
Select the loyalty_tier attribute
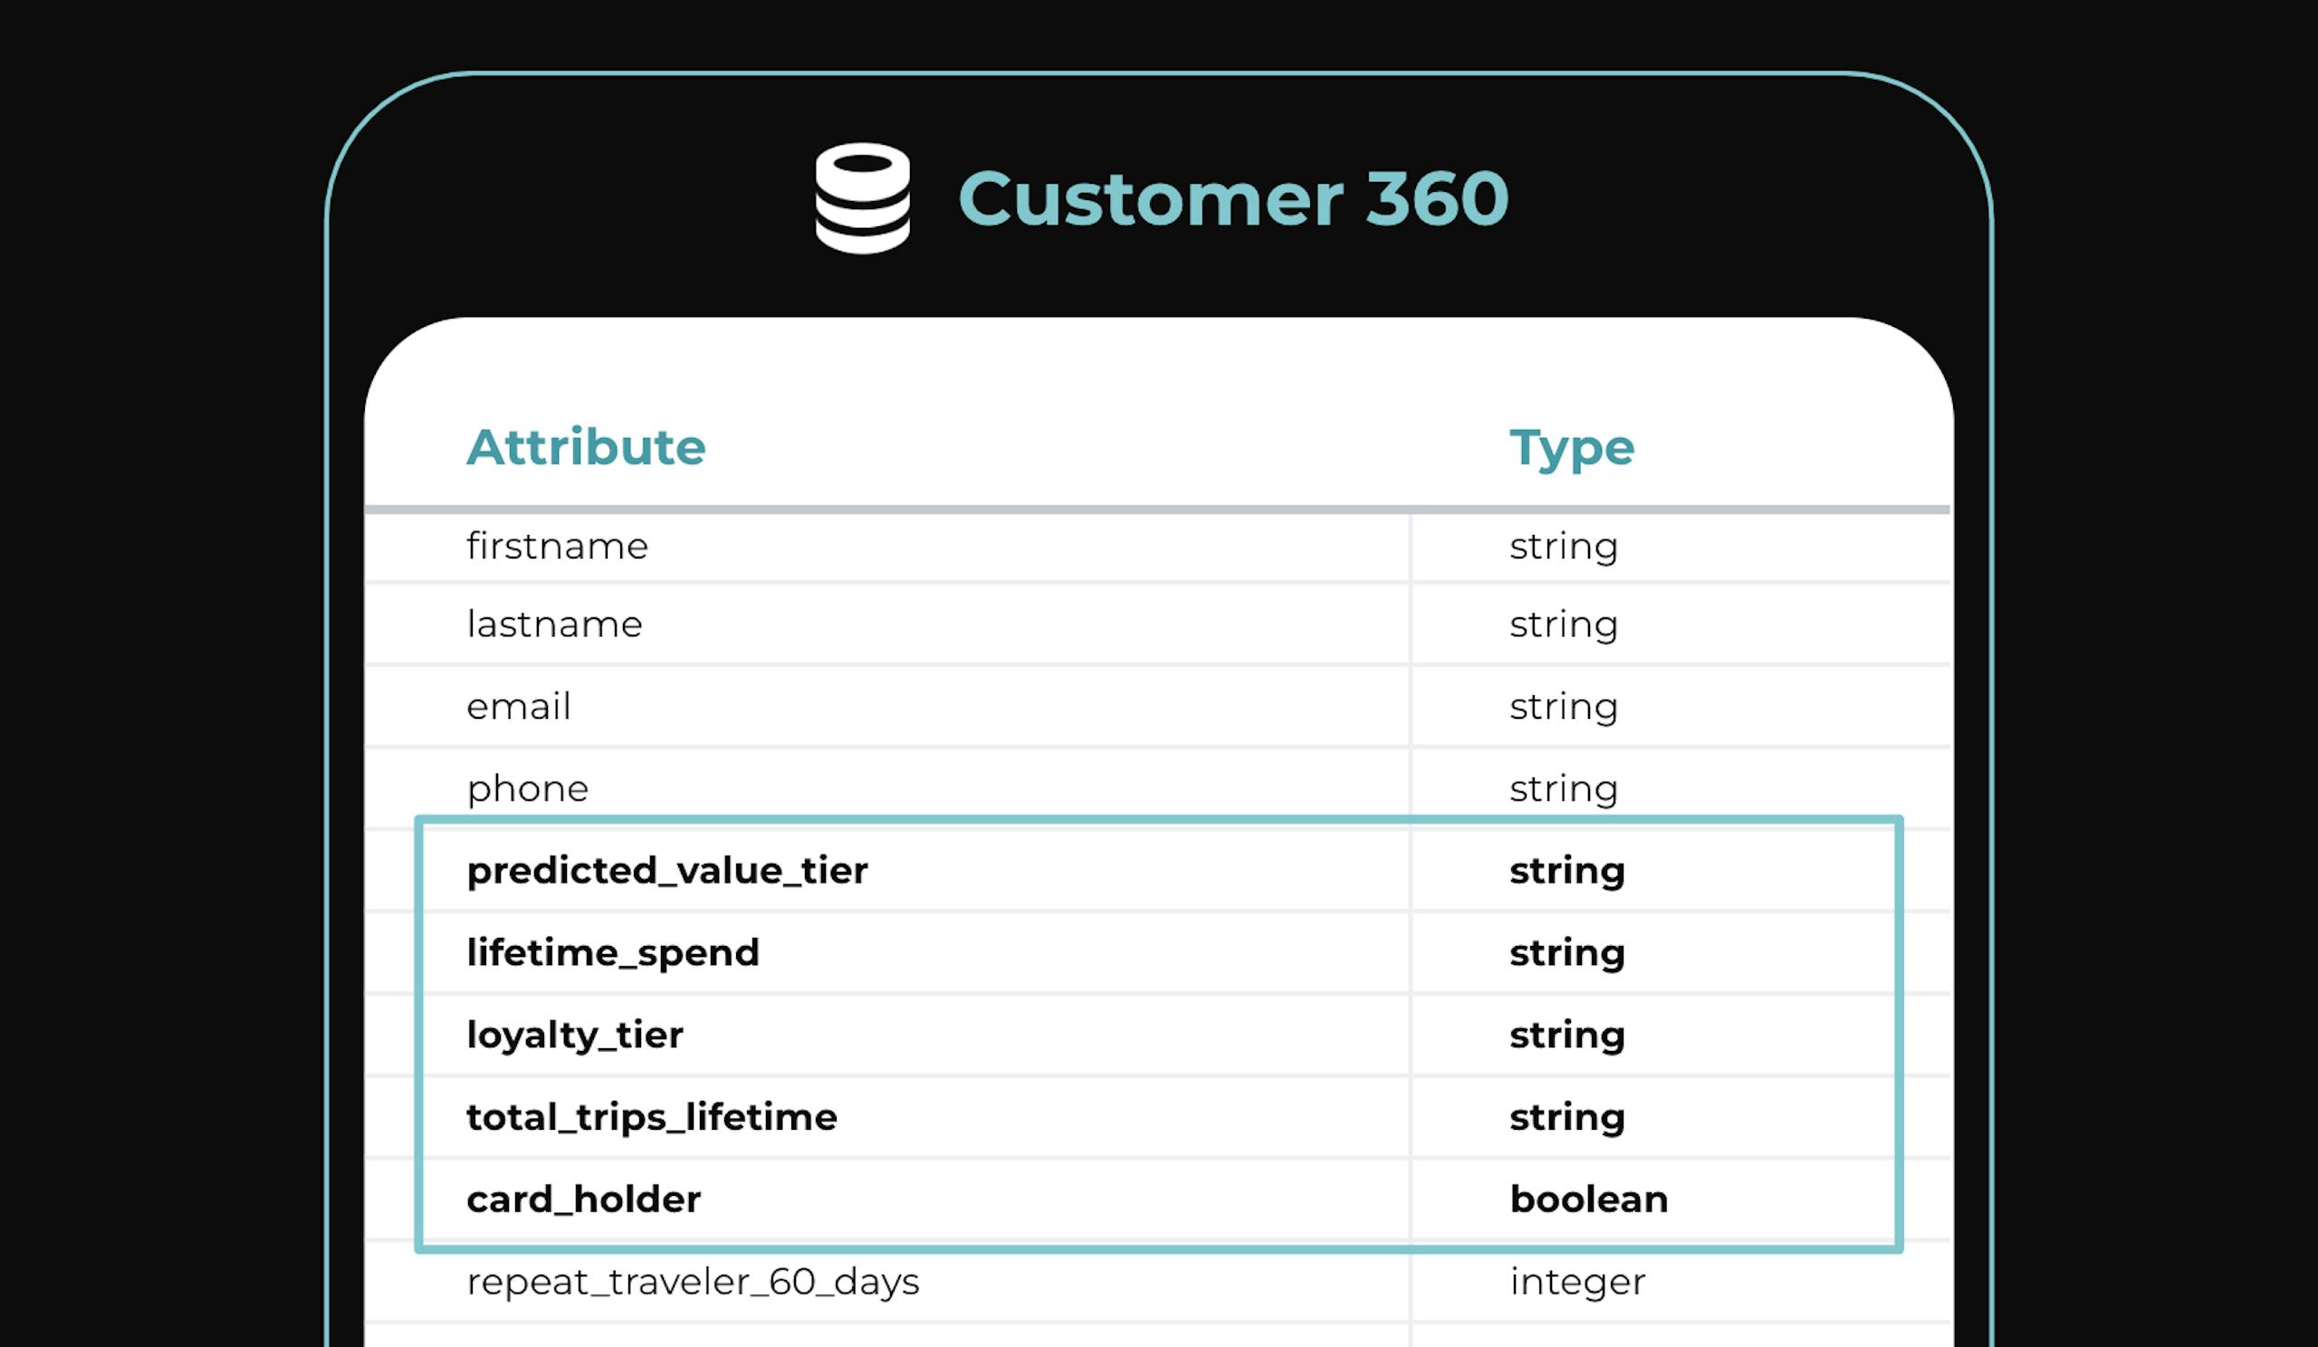pos(575,1035)
